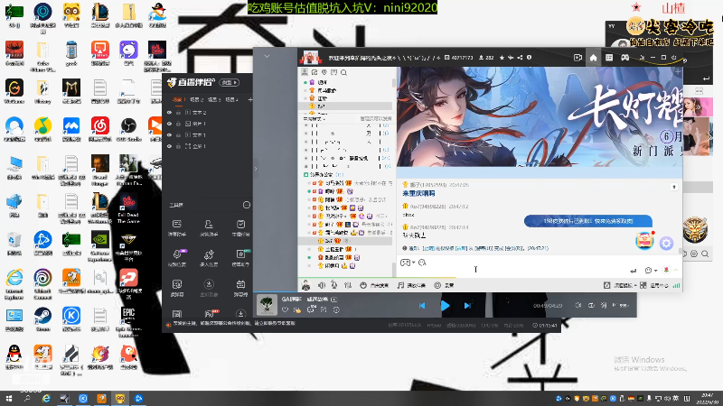Mute the YY microphone in bottom bar
The width and height of the screenshot is (723, 406).
click(334, 285)
